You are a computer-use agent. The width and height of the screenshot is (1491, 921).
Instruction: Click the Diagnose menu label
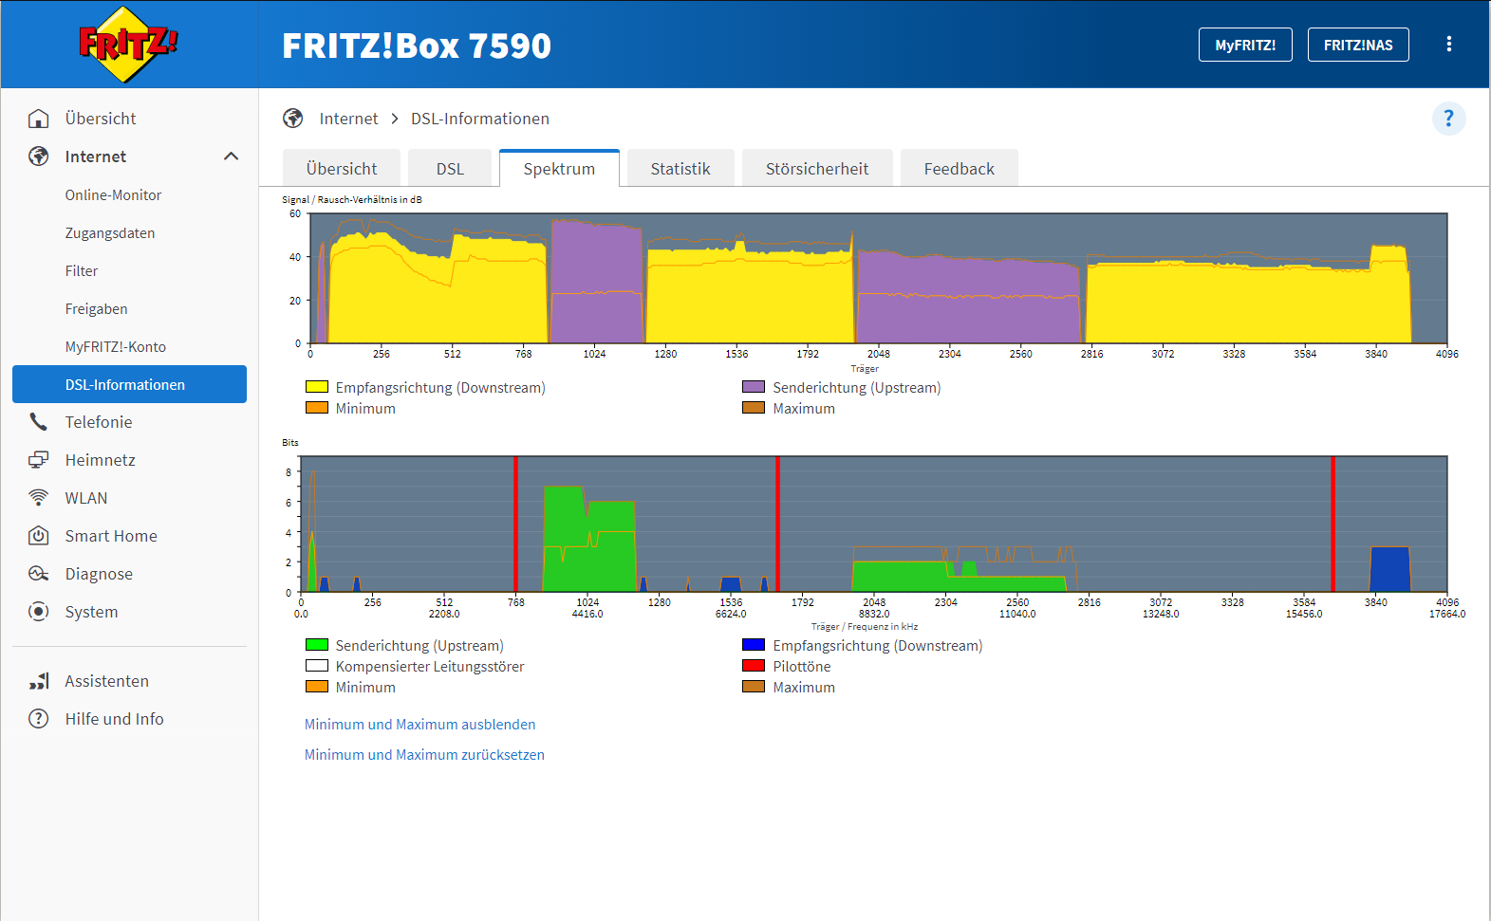click(99, 574)
